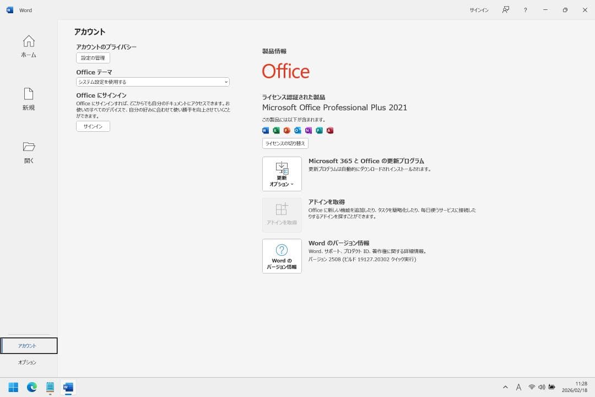Click the feedback icon in title bar

505,10
